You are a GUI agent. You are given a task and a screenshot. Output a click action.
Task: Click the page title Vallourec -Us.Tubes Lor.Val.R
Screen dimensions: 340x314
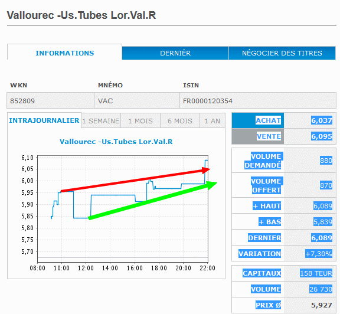coord(81,15)
